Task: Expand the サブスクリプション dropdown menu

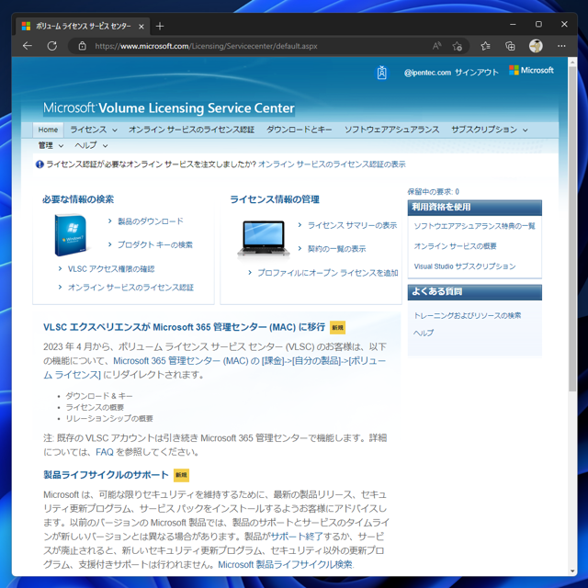Action: coord(490,130)
